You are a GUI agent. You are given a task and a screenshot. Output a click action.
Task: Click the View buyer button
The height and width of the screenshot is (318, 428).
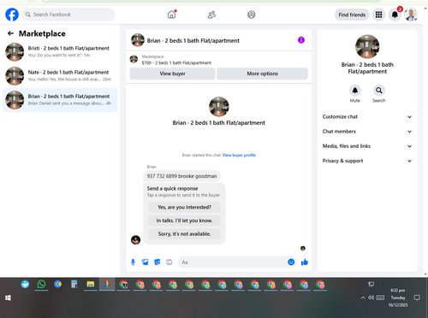pyautogui.click(x=172, y=74)
